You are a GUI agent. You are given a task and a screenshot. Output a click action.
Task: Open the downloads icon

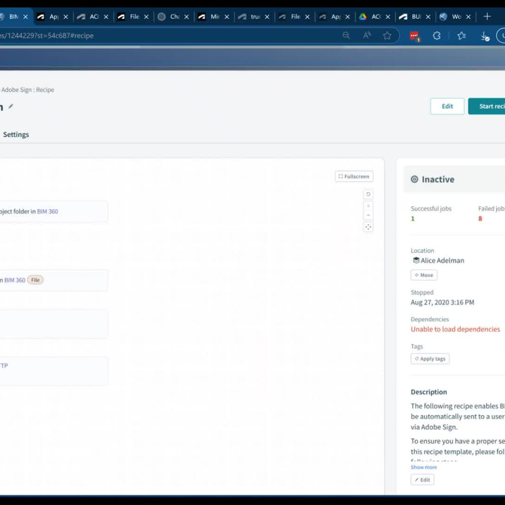(x=485, y=36)
